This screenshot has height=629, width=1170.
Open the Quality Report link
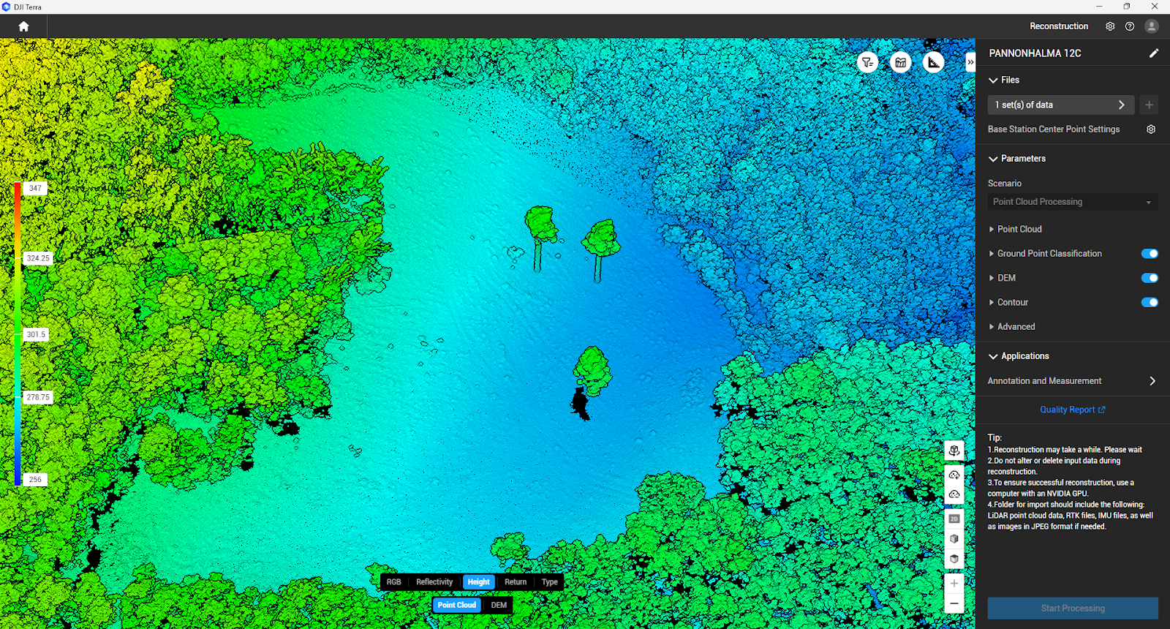1073,410
